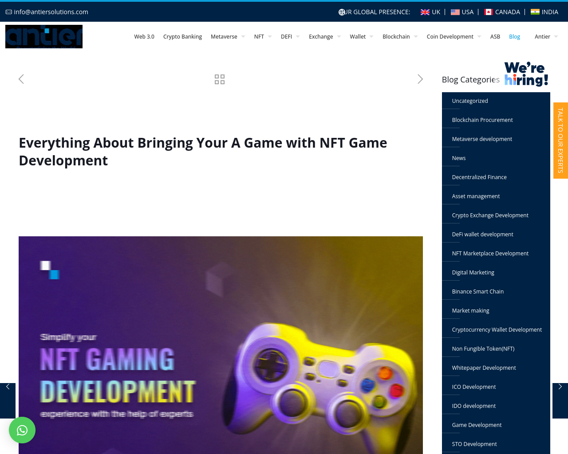
Task: Open the ASB menu item
Action: click(495, 37)
